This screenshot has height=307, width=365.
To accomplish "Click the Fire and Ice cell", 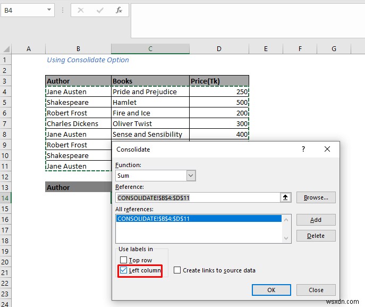I will coord(150,113).
